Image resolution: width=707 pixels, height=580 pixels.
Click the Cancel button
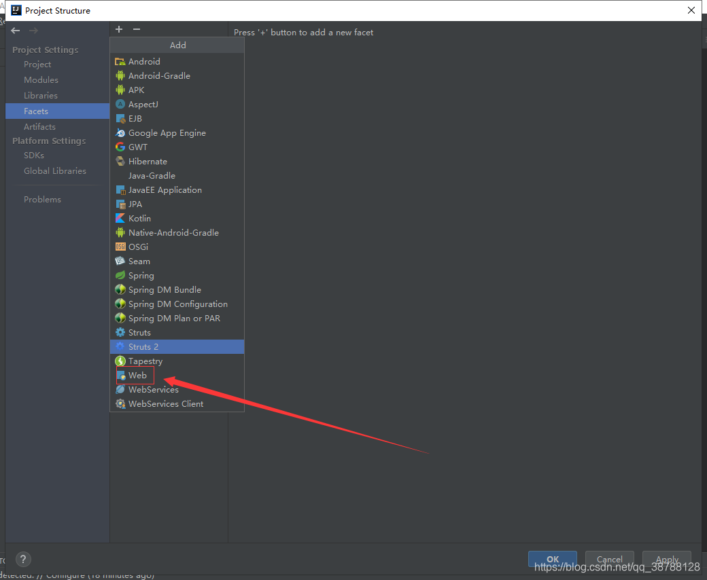tap(610, 559)
